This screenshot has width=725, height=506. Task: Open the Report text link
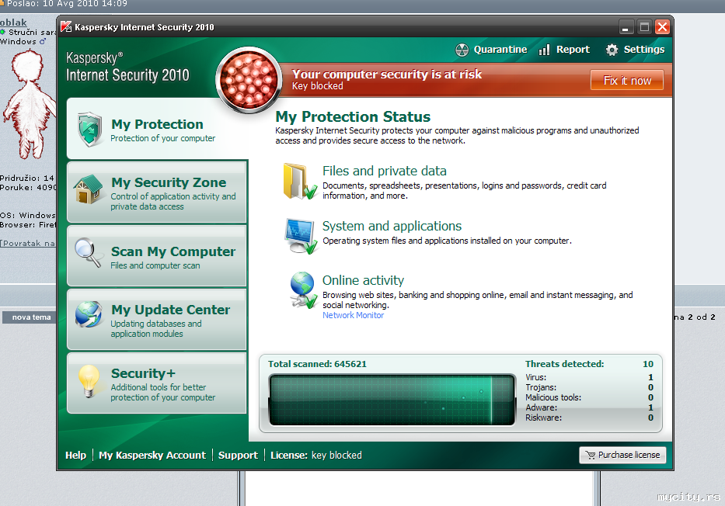coord(573,50)
